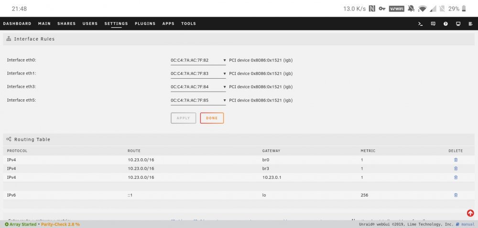Open the Users menu tab

(90, 24)
